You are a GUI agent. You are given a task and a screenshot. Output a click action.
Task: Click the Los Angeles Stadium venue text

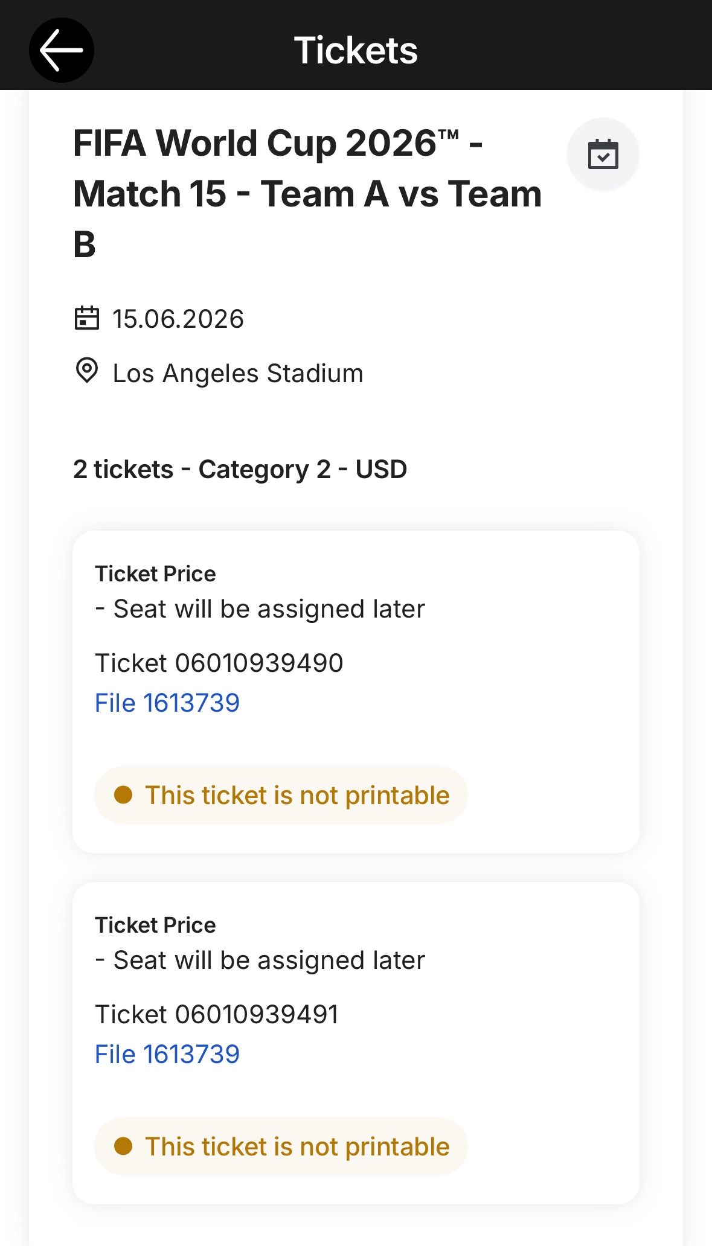(238, 374)
